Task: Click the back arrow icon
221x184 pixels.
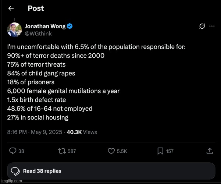Action: (11, 8)
